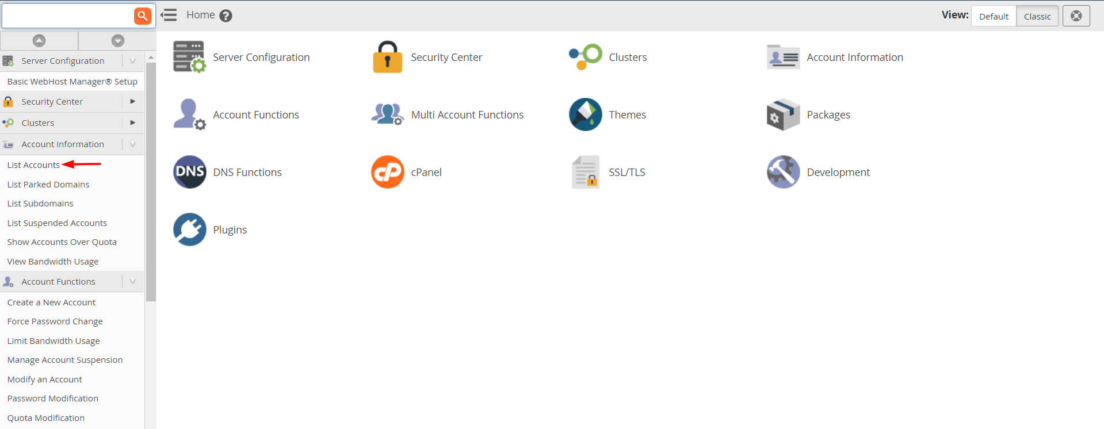1104x429 pixels.
Task: Open the Plugins plug icon
Action: click(189, 229)
